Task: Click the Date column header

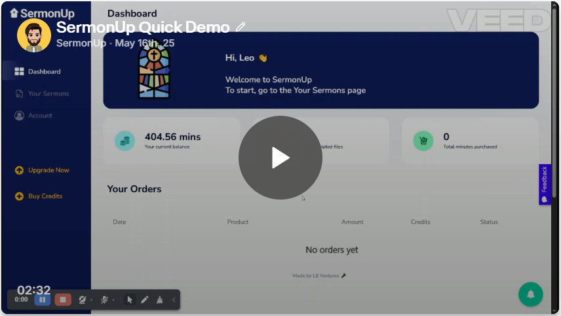Action: (119, 222)
